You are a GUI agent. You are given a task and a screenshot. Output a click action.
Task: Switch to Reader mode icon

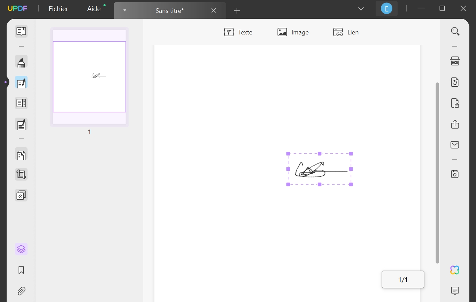21,31
